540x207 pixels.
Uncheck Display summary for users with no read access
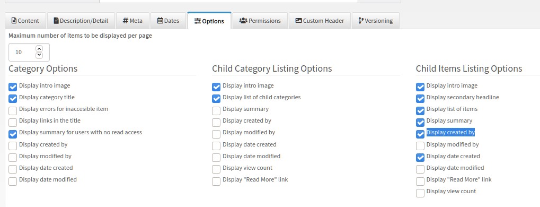(13, 134)
